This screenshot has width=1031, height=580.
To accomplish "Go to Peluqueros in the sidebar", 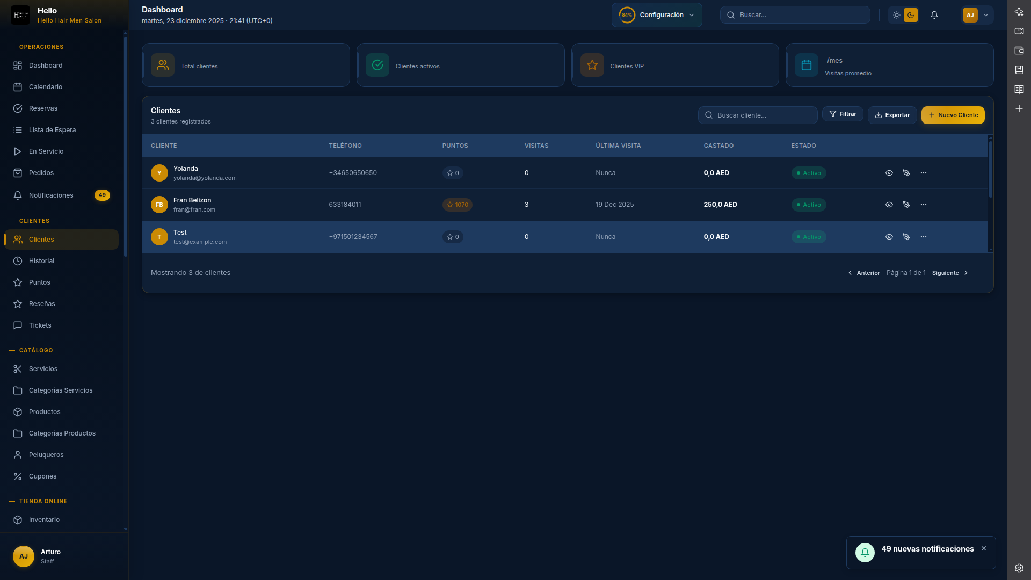I will 46,455.
